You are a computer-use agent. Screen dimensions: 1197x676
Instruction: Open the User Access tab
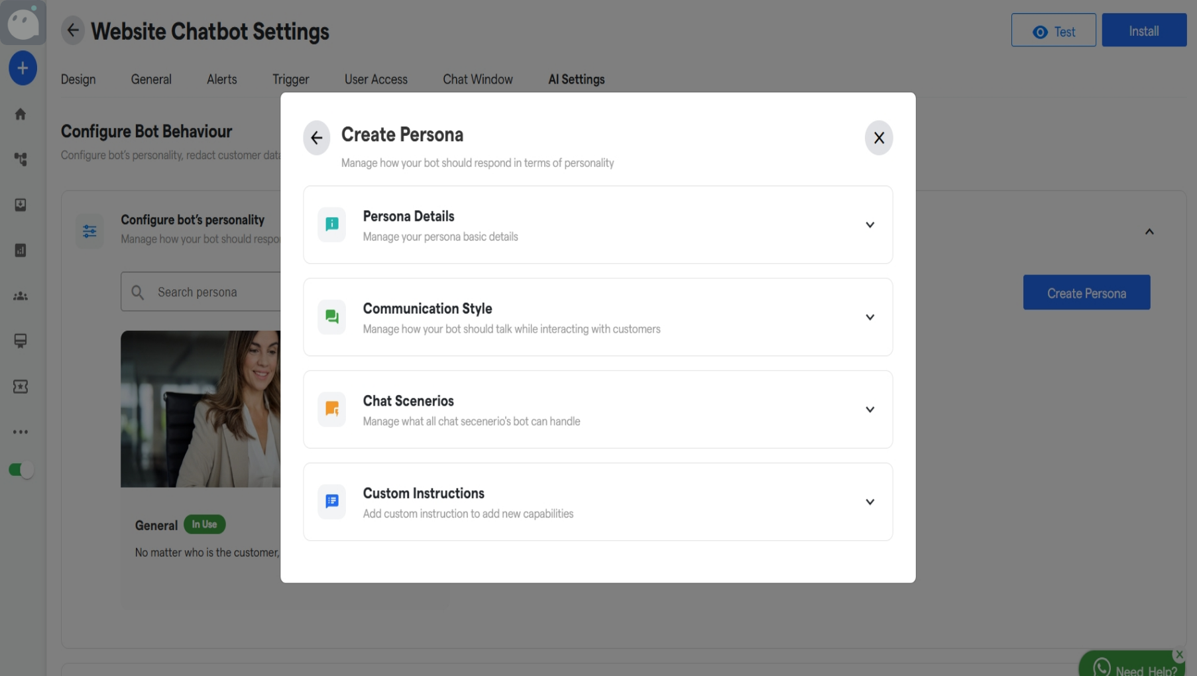(375, 79)
